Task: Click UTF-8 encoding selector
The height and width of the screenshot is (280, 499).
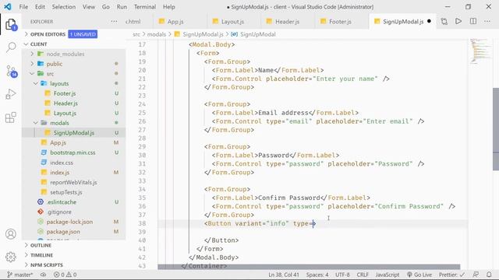Action: [x=342, y=275]
